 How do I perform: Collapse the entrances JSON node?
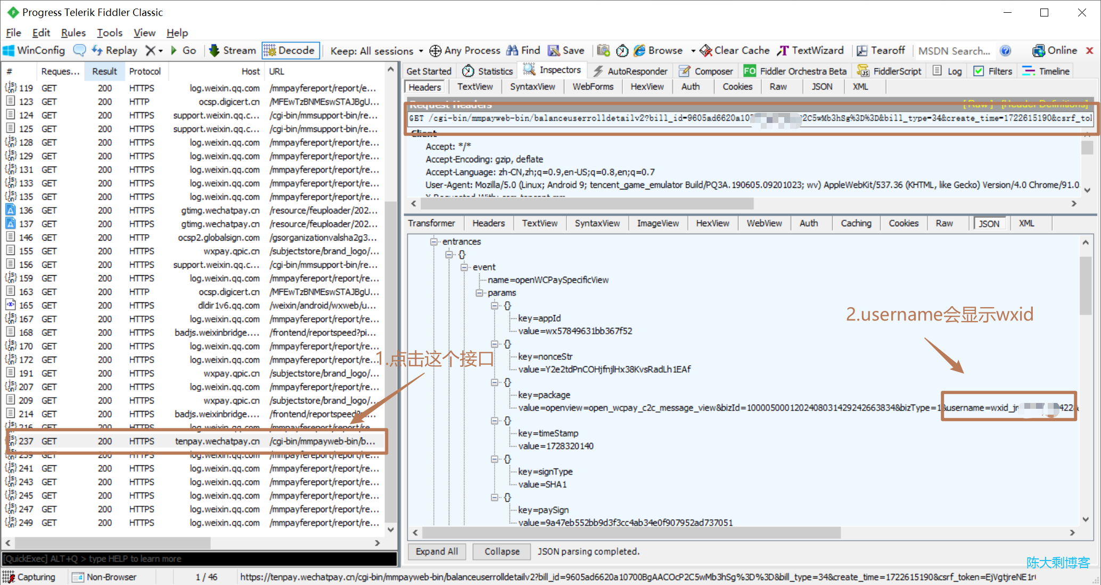pyautogui.click(x=434, y=242)
